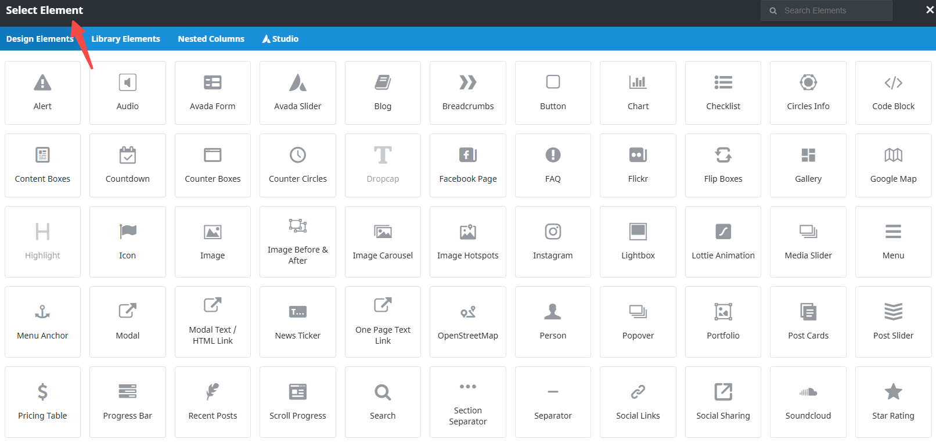Insert the Soundcloud element
Viewport: 936px width, 443px height.
[808, 402]
